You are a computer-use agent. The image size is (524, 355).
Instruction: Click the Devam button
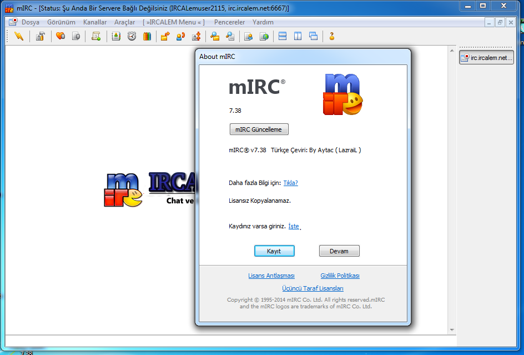(339, 251)
